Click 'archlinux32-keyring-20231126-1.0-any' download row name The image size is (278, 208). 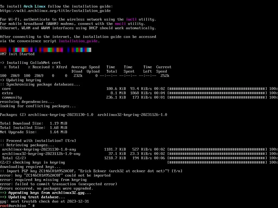[x=41, y=154]
